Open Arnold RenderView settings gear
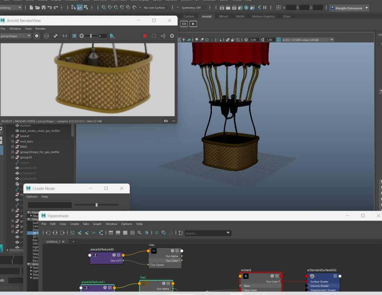 point(172,36)
